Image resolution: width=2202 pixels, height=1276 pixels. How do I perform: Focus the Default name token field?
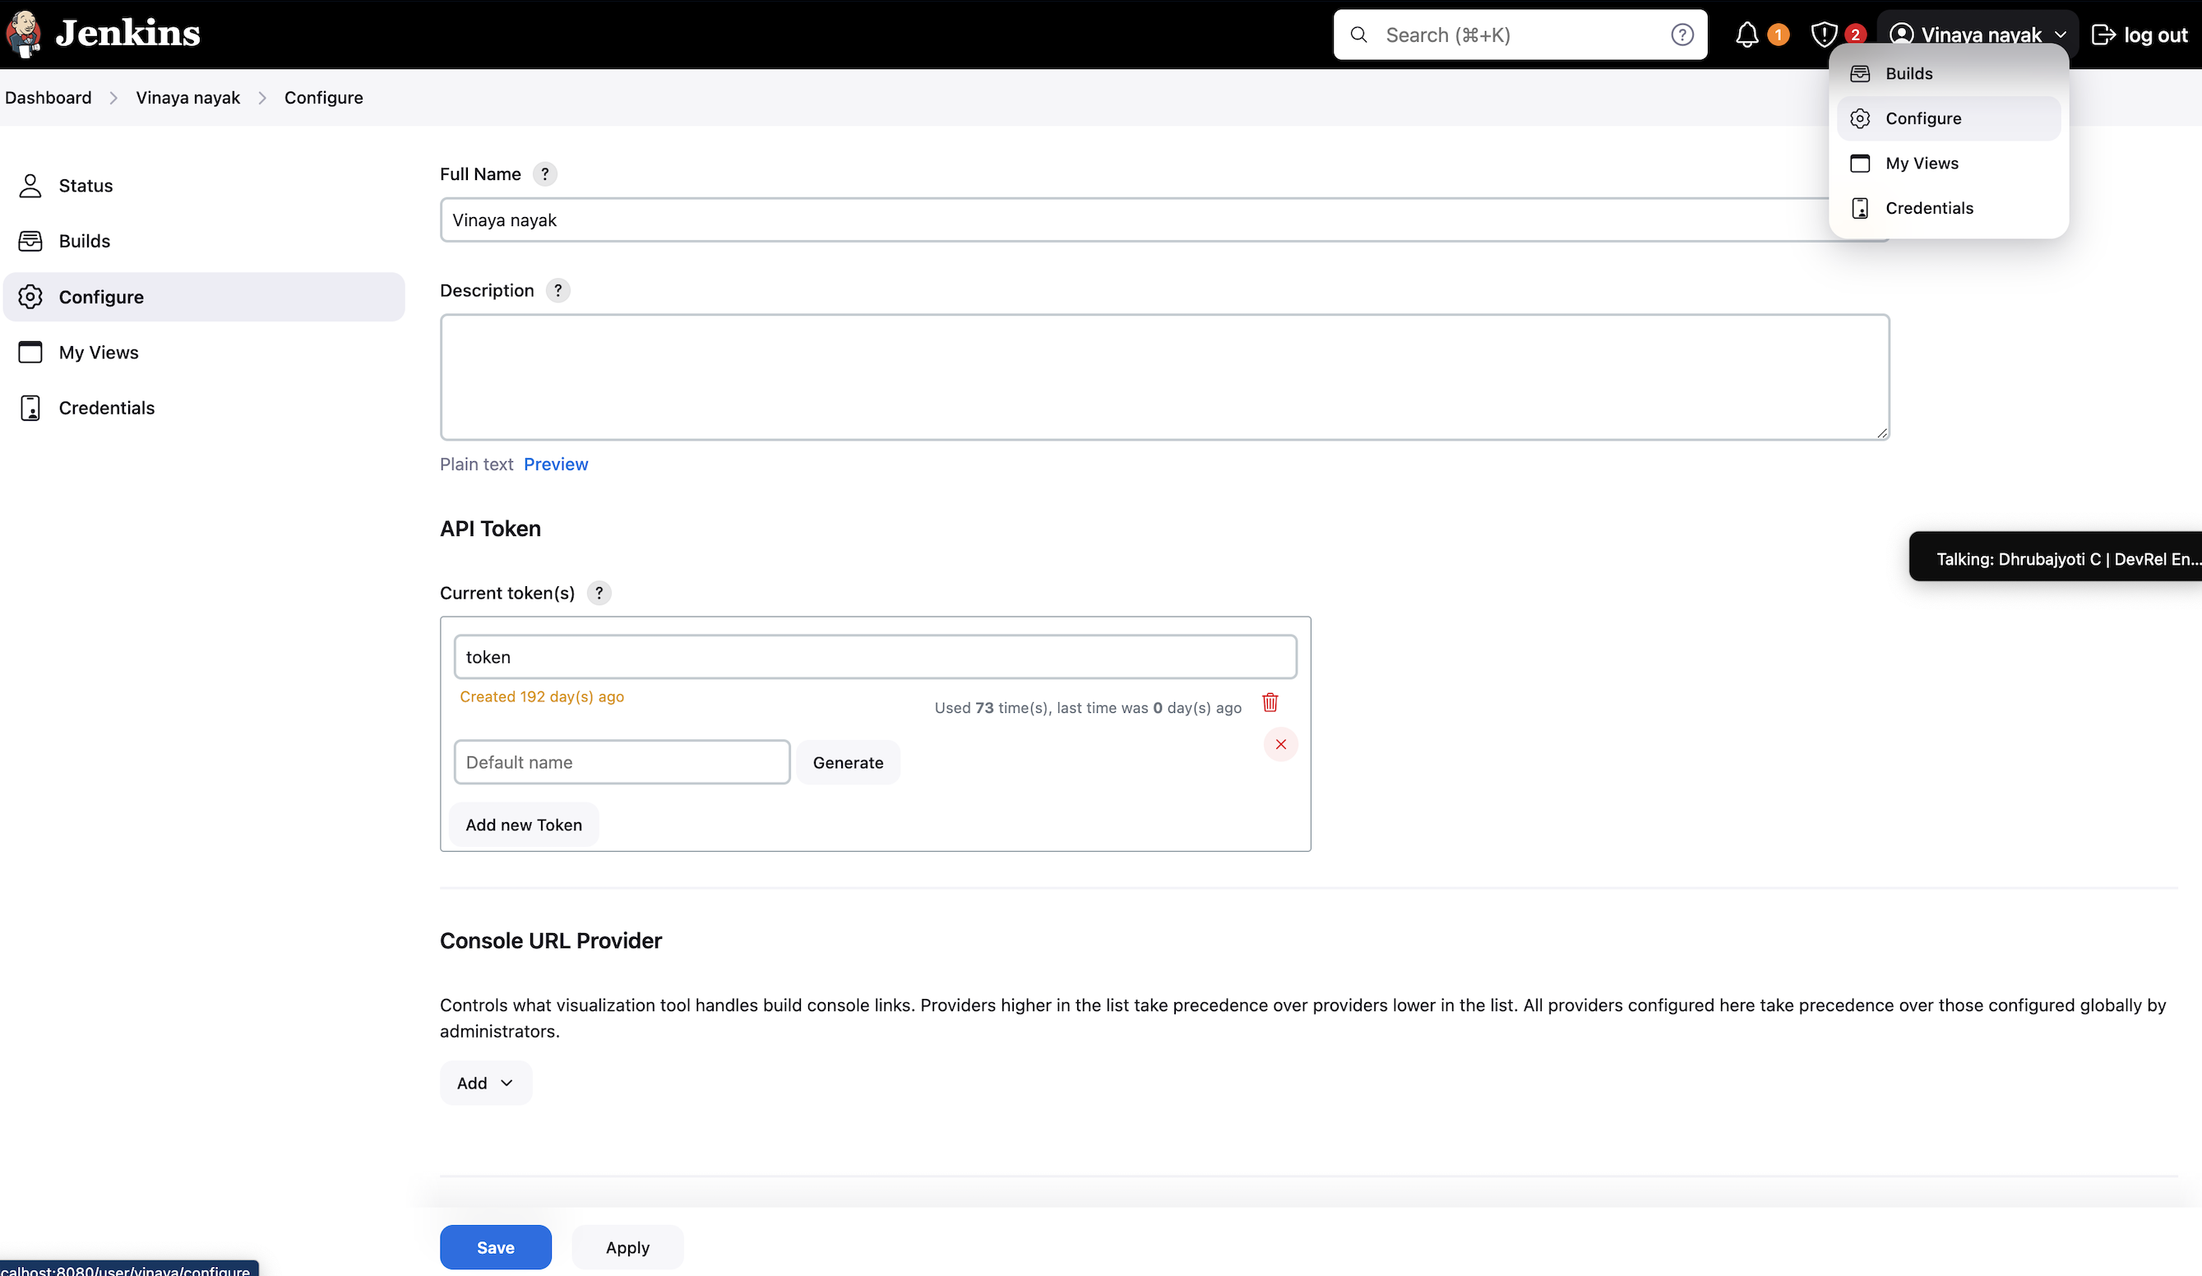pos(622,762)
